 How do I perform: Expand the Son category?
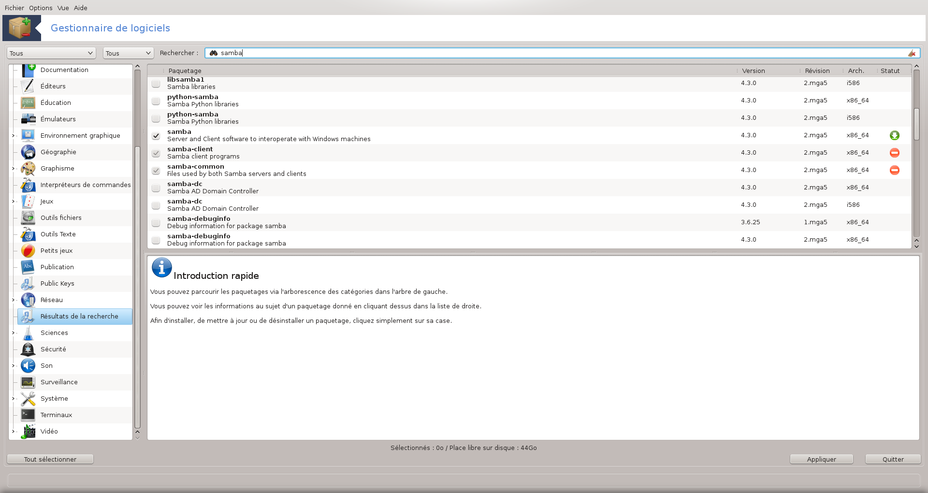[x=14, y=366]
